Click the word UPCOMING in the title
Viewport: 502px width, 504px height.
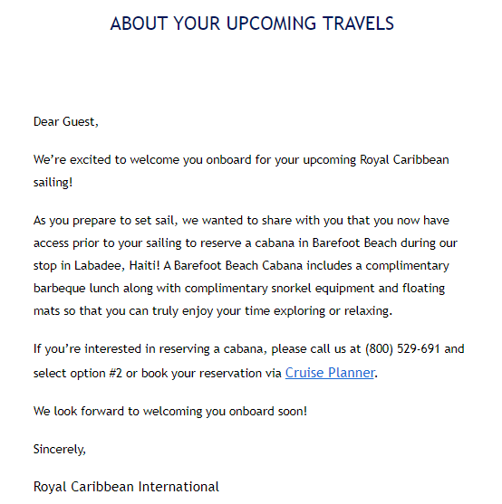pos(271,24)
